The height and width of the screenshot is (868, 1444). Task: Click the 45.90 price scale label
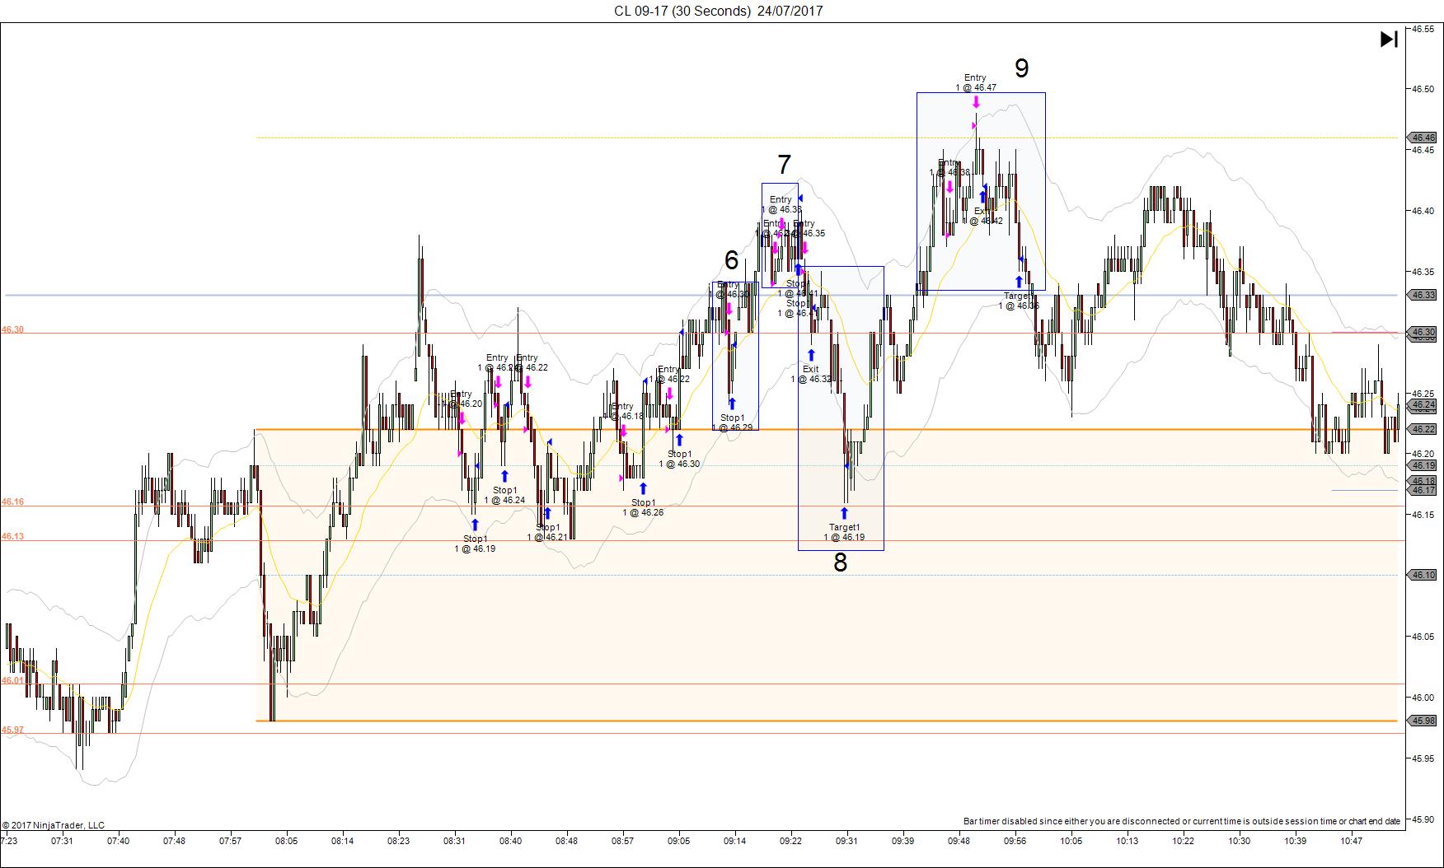(x=1423, y=819)
